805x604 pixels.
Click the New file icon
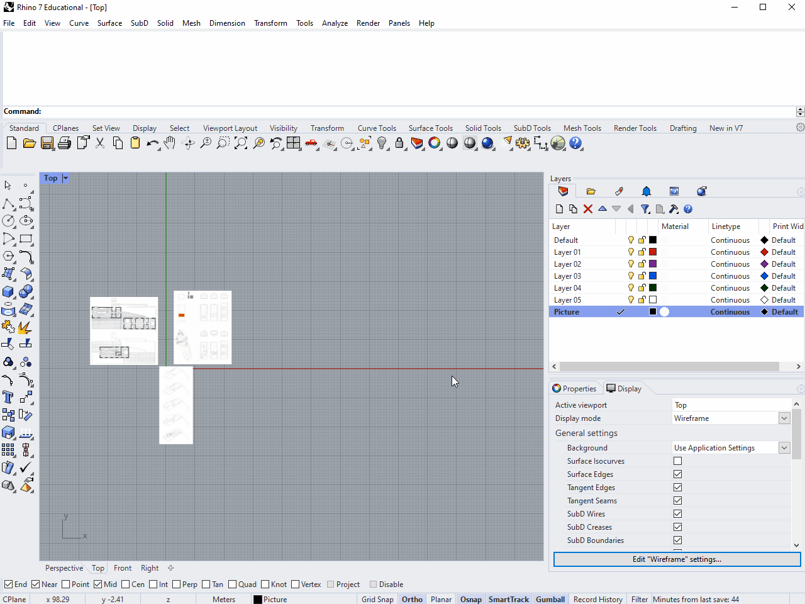pyautogui.click(x=11, y=143)
